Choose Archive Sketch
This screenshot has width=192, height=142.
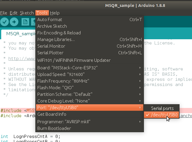pyautogui.click(x=89, y=26)
